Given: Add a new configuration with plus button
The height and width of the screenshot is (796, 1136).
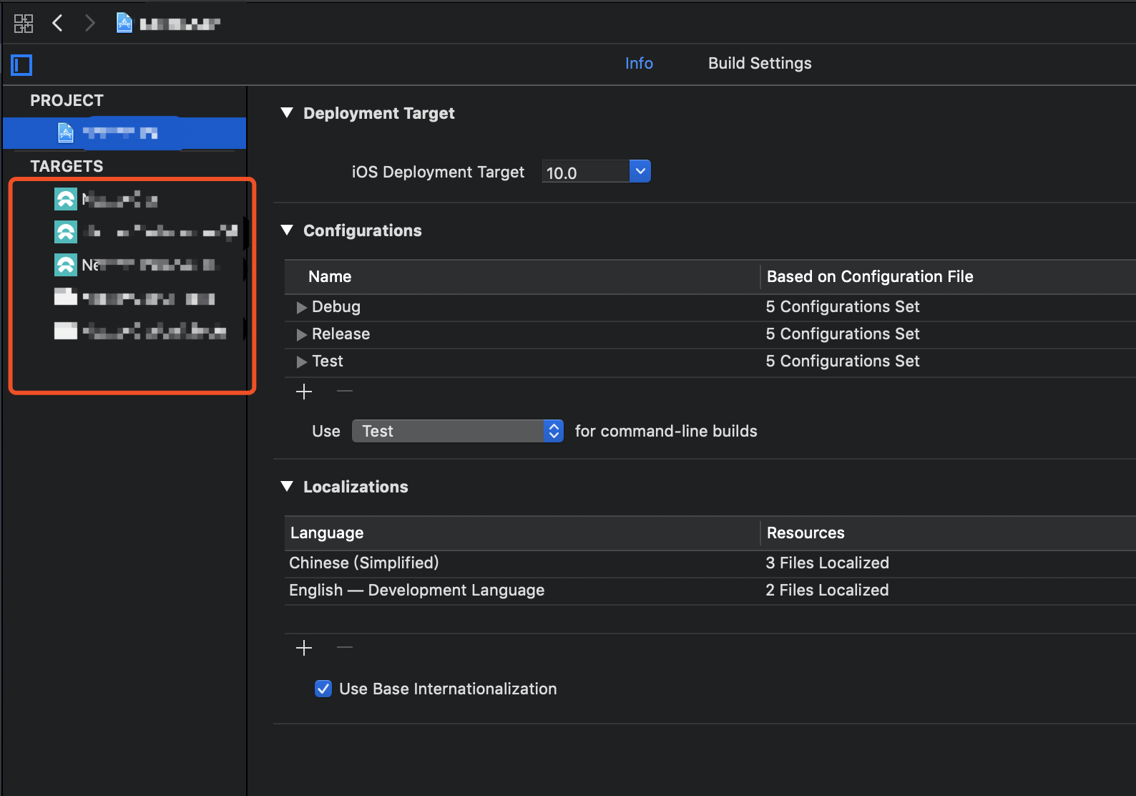Looking at the screenshot, I should coord(304,392).
